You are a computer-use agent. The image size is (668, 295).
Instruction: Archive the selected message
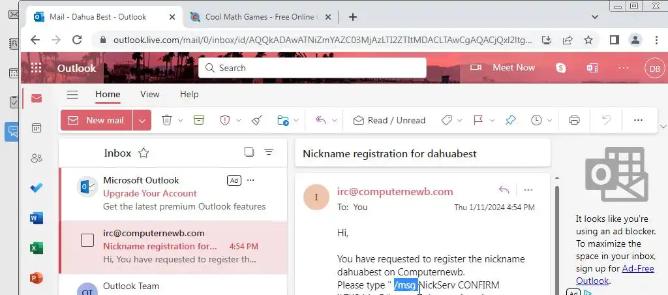(198, 120)
